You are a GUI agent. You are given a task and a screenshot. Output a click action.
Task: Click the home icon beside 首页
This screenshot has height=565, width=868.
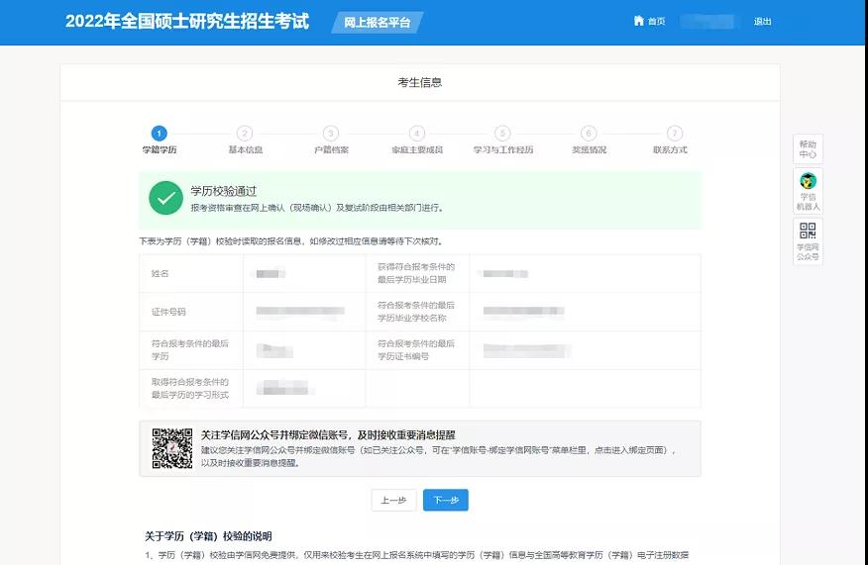[x=638, y=21]
